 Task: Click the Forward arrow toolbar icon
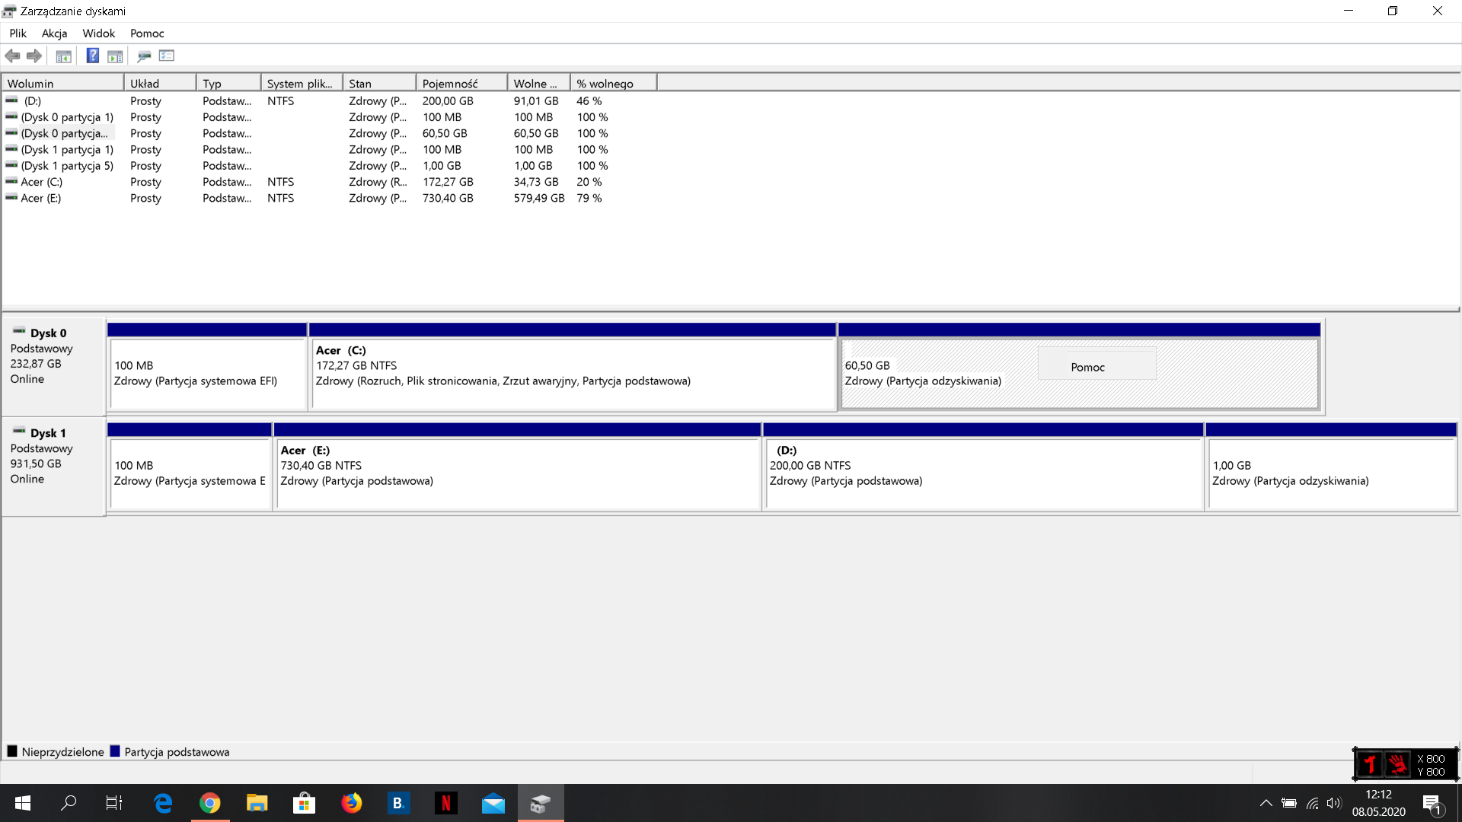pyautogui.click(x=34, y=56)
